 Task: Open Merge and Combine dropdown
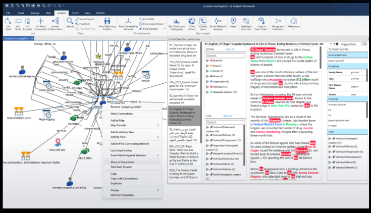click(x=278, y=24)
